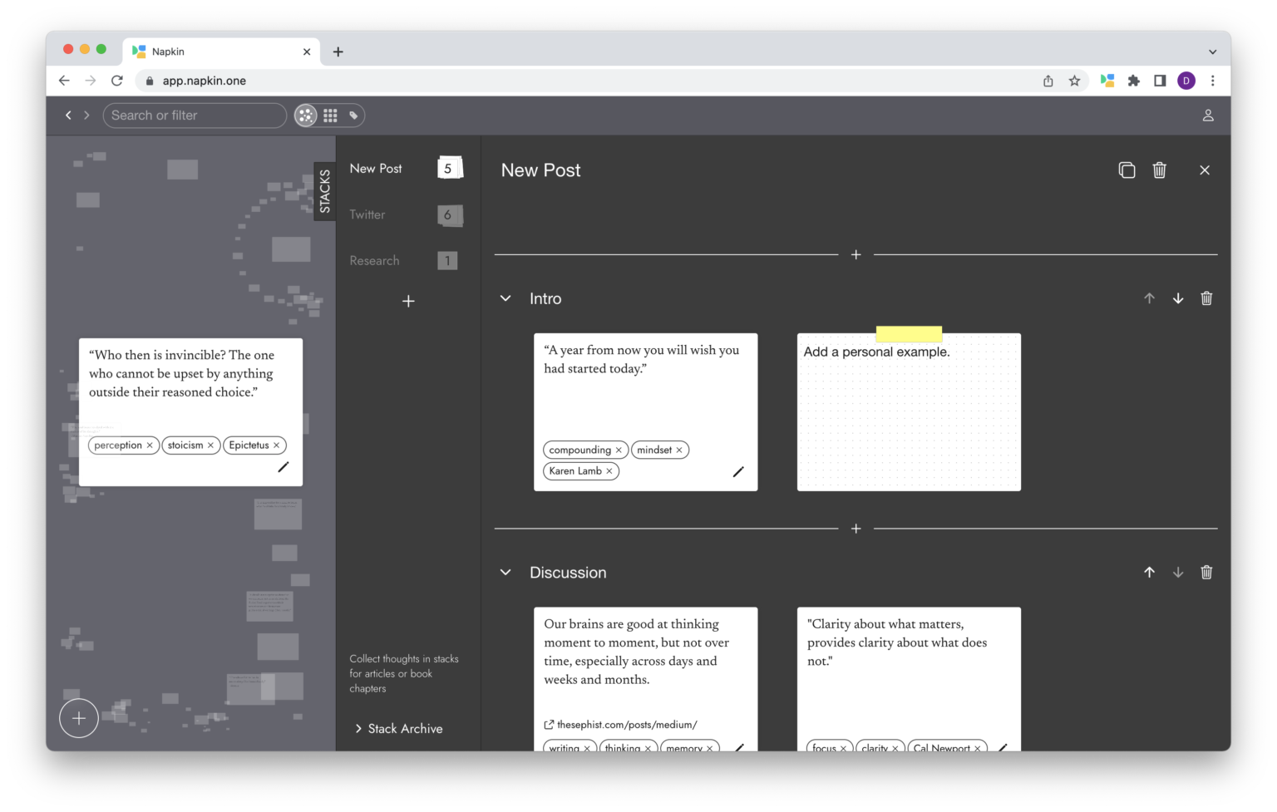Copy the New Post stack

tap(1127, 170)
